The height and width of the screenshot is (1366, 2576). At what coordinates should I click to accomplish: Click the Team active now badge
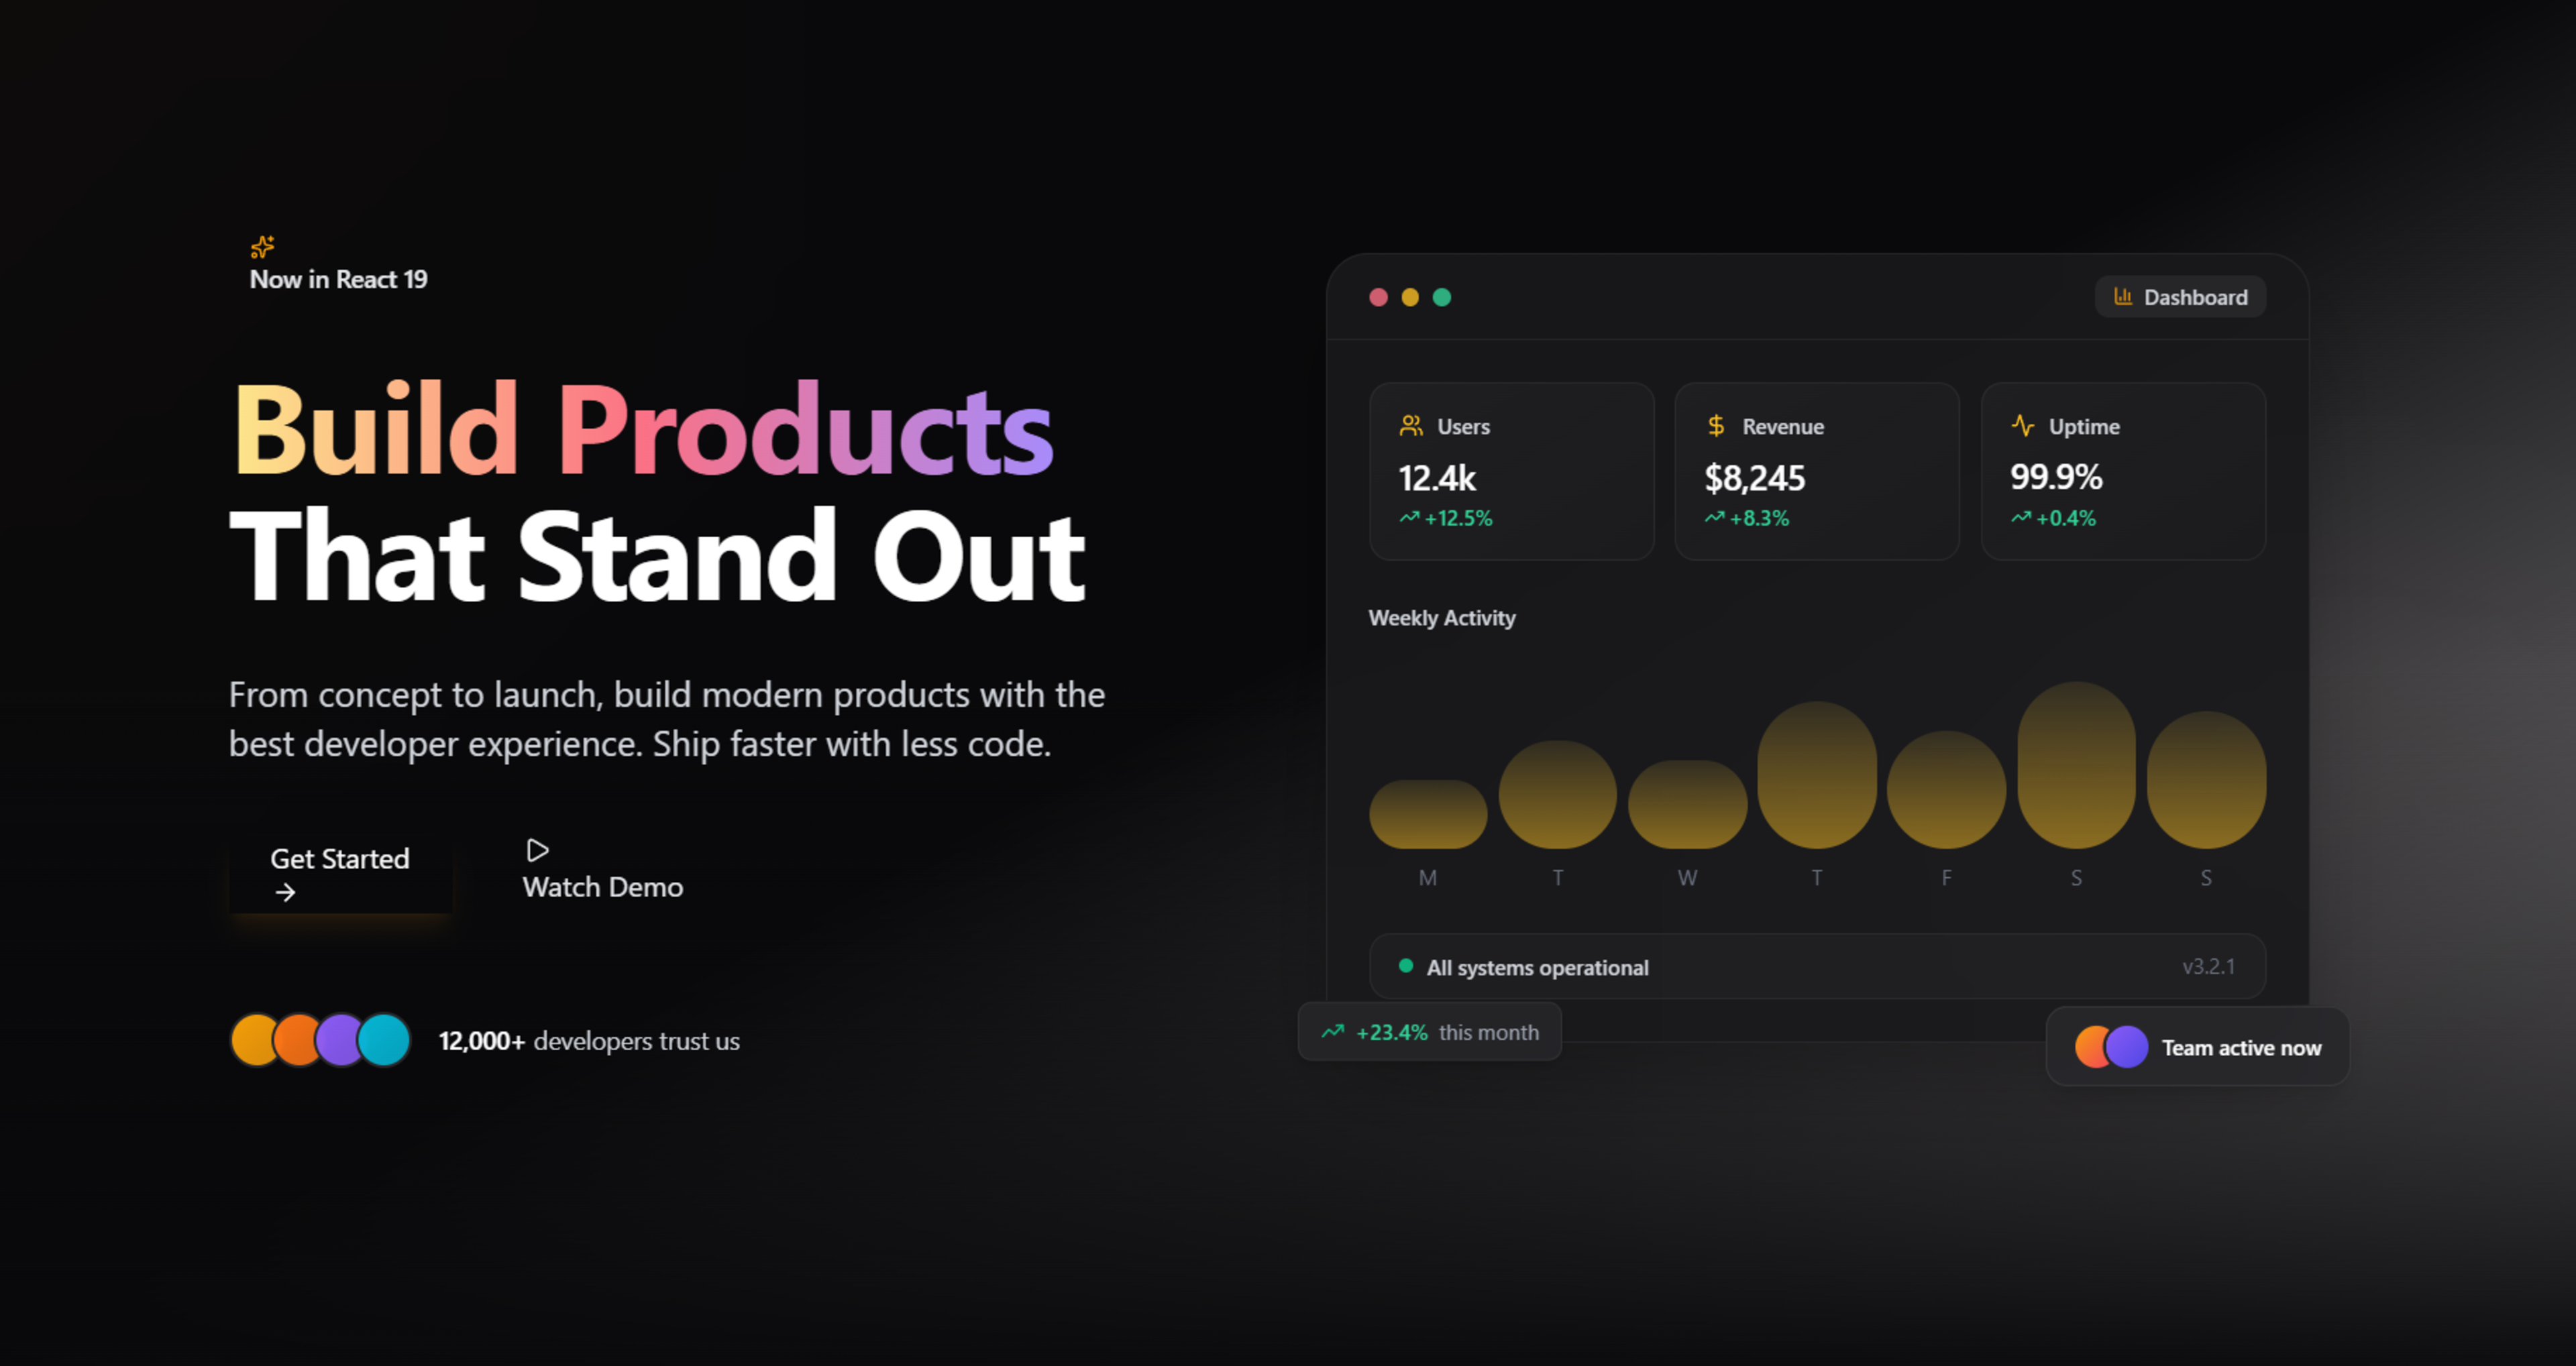coord(2197,1047)
